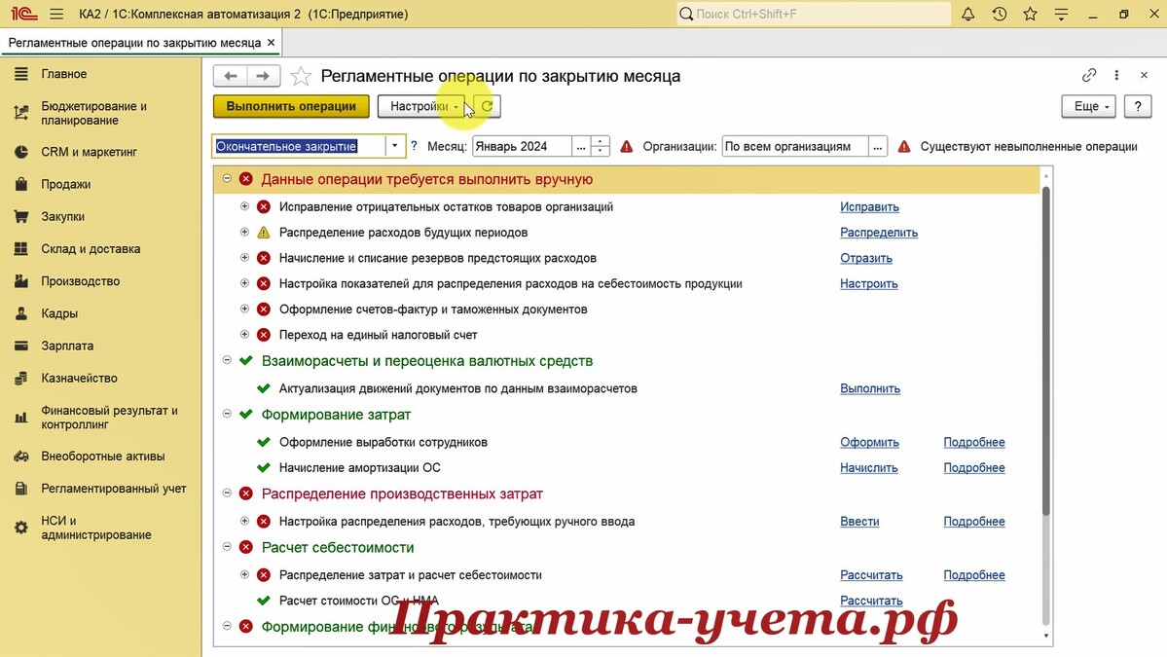Image resolution: width=1167 pixels, height=657 pixels.
Task: Open the service menu lines icon
Action: [x=1061, y=15]
